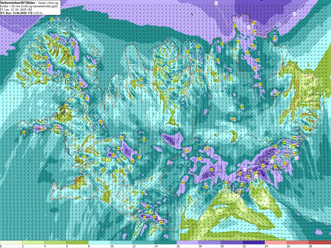Click the "16" label on the legend scale
The image size is (331, 248).
point(178,246)
